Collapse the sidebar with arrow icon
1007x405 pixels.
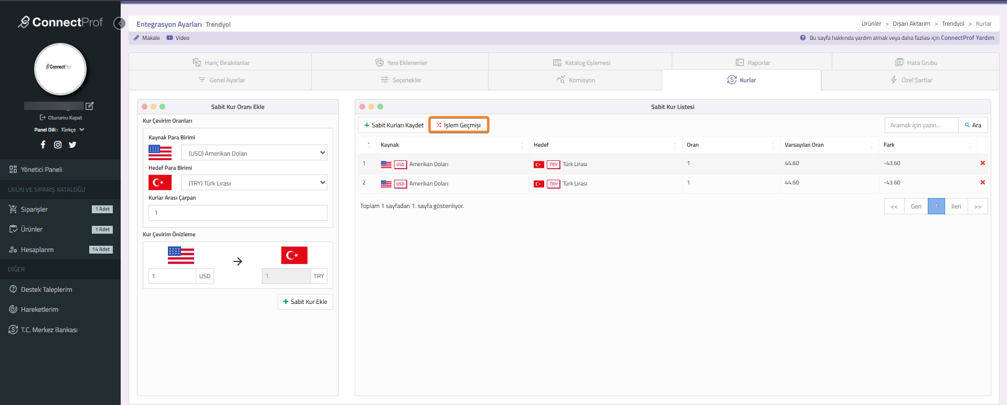pos(120,24)
